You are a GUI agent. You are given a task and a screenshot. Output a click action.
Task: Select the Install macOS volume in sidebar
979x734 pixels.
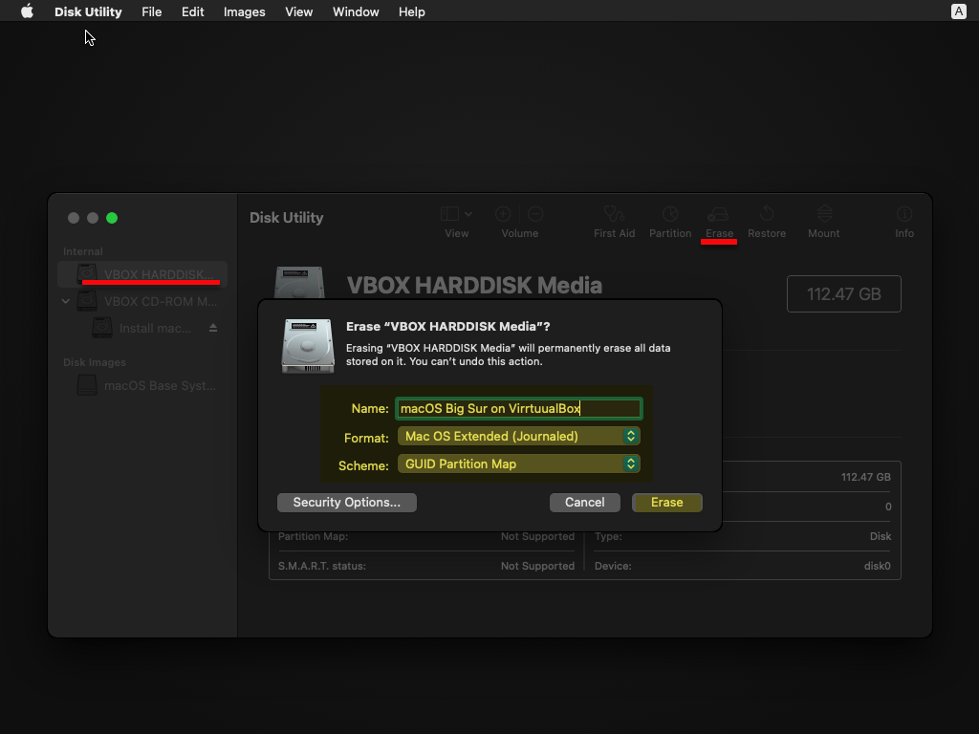tap(142, 328)
